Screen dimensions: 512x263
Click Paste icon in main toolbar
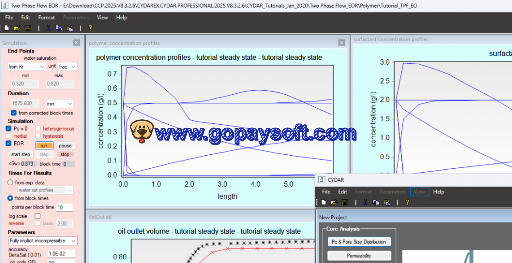tap(70, 28)
